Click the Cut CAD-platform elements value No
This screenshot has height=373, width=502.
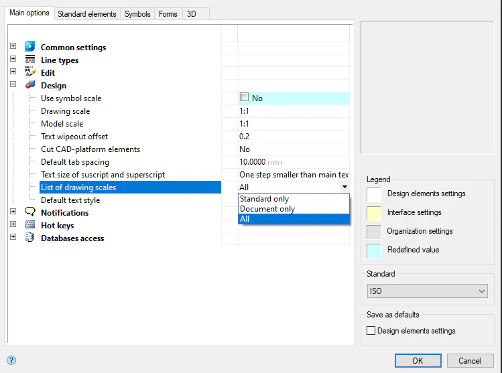pos(245,149)
